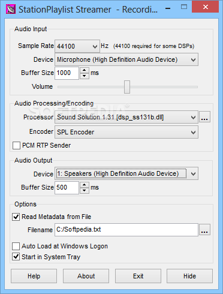This screenshot has width=223, height=294.
Task: Open the processor configuration ellipsis button
Action: pos(204,117)
